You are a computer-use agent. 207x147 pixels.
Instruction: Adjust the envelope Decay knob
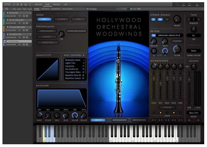[66, 115]
